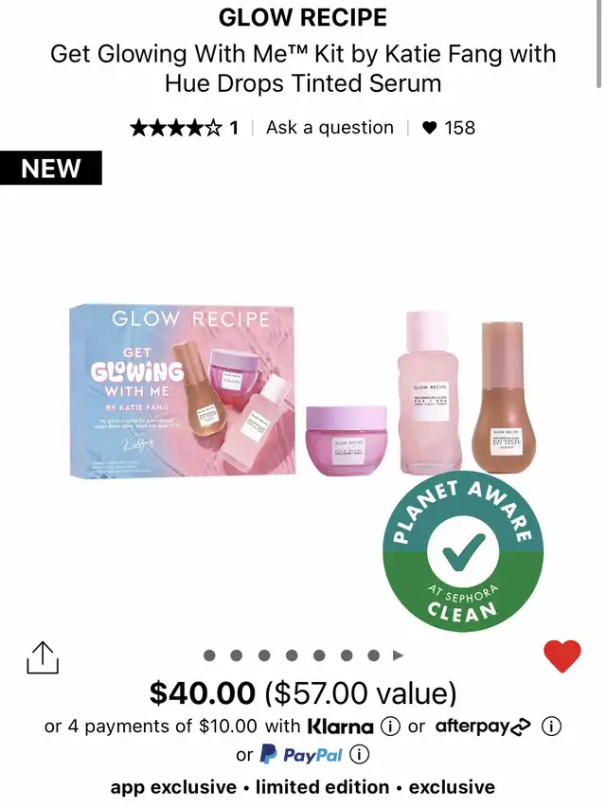This screenshot has width=606, height=808.
Task: Click the Planet Aware Clean at Sephora badge
Action: [x=462, y=550]
